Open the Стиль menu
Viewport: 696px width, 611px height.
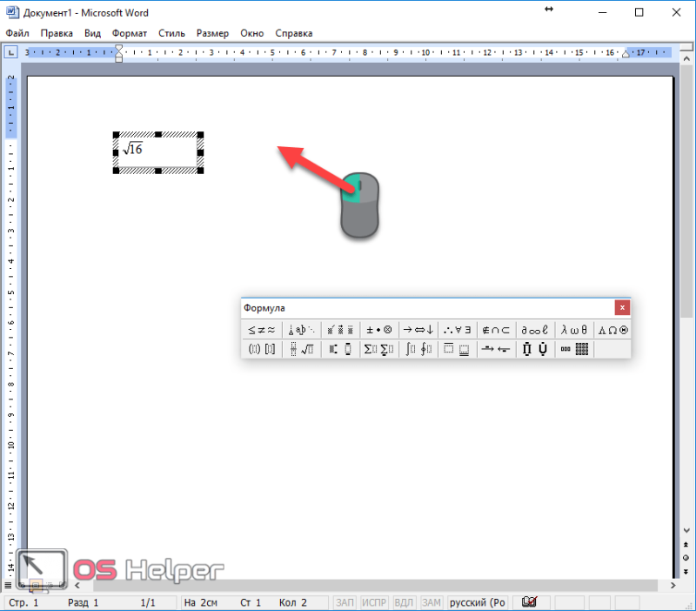coord(171,33)
